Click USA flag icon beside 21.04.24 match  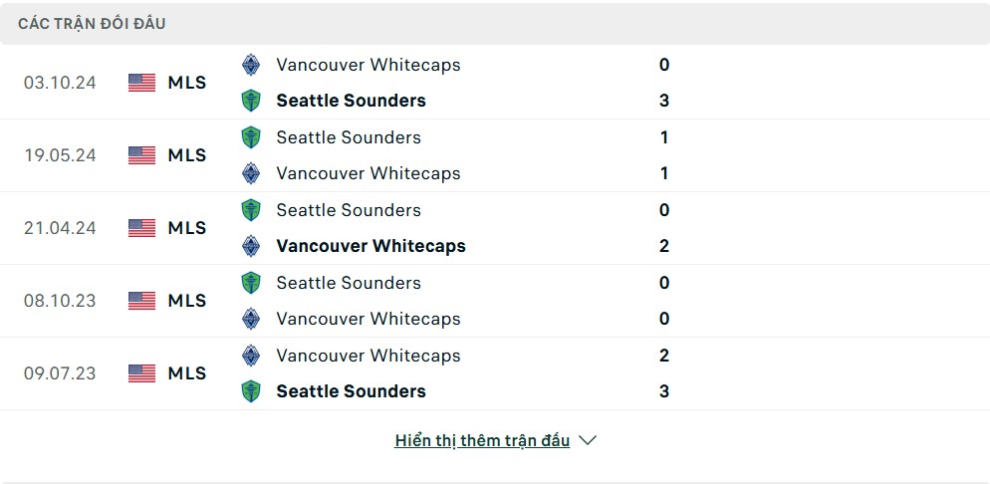click(142, 228)
